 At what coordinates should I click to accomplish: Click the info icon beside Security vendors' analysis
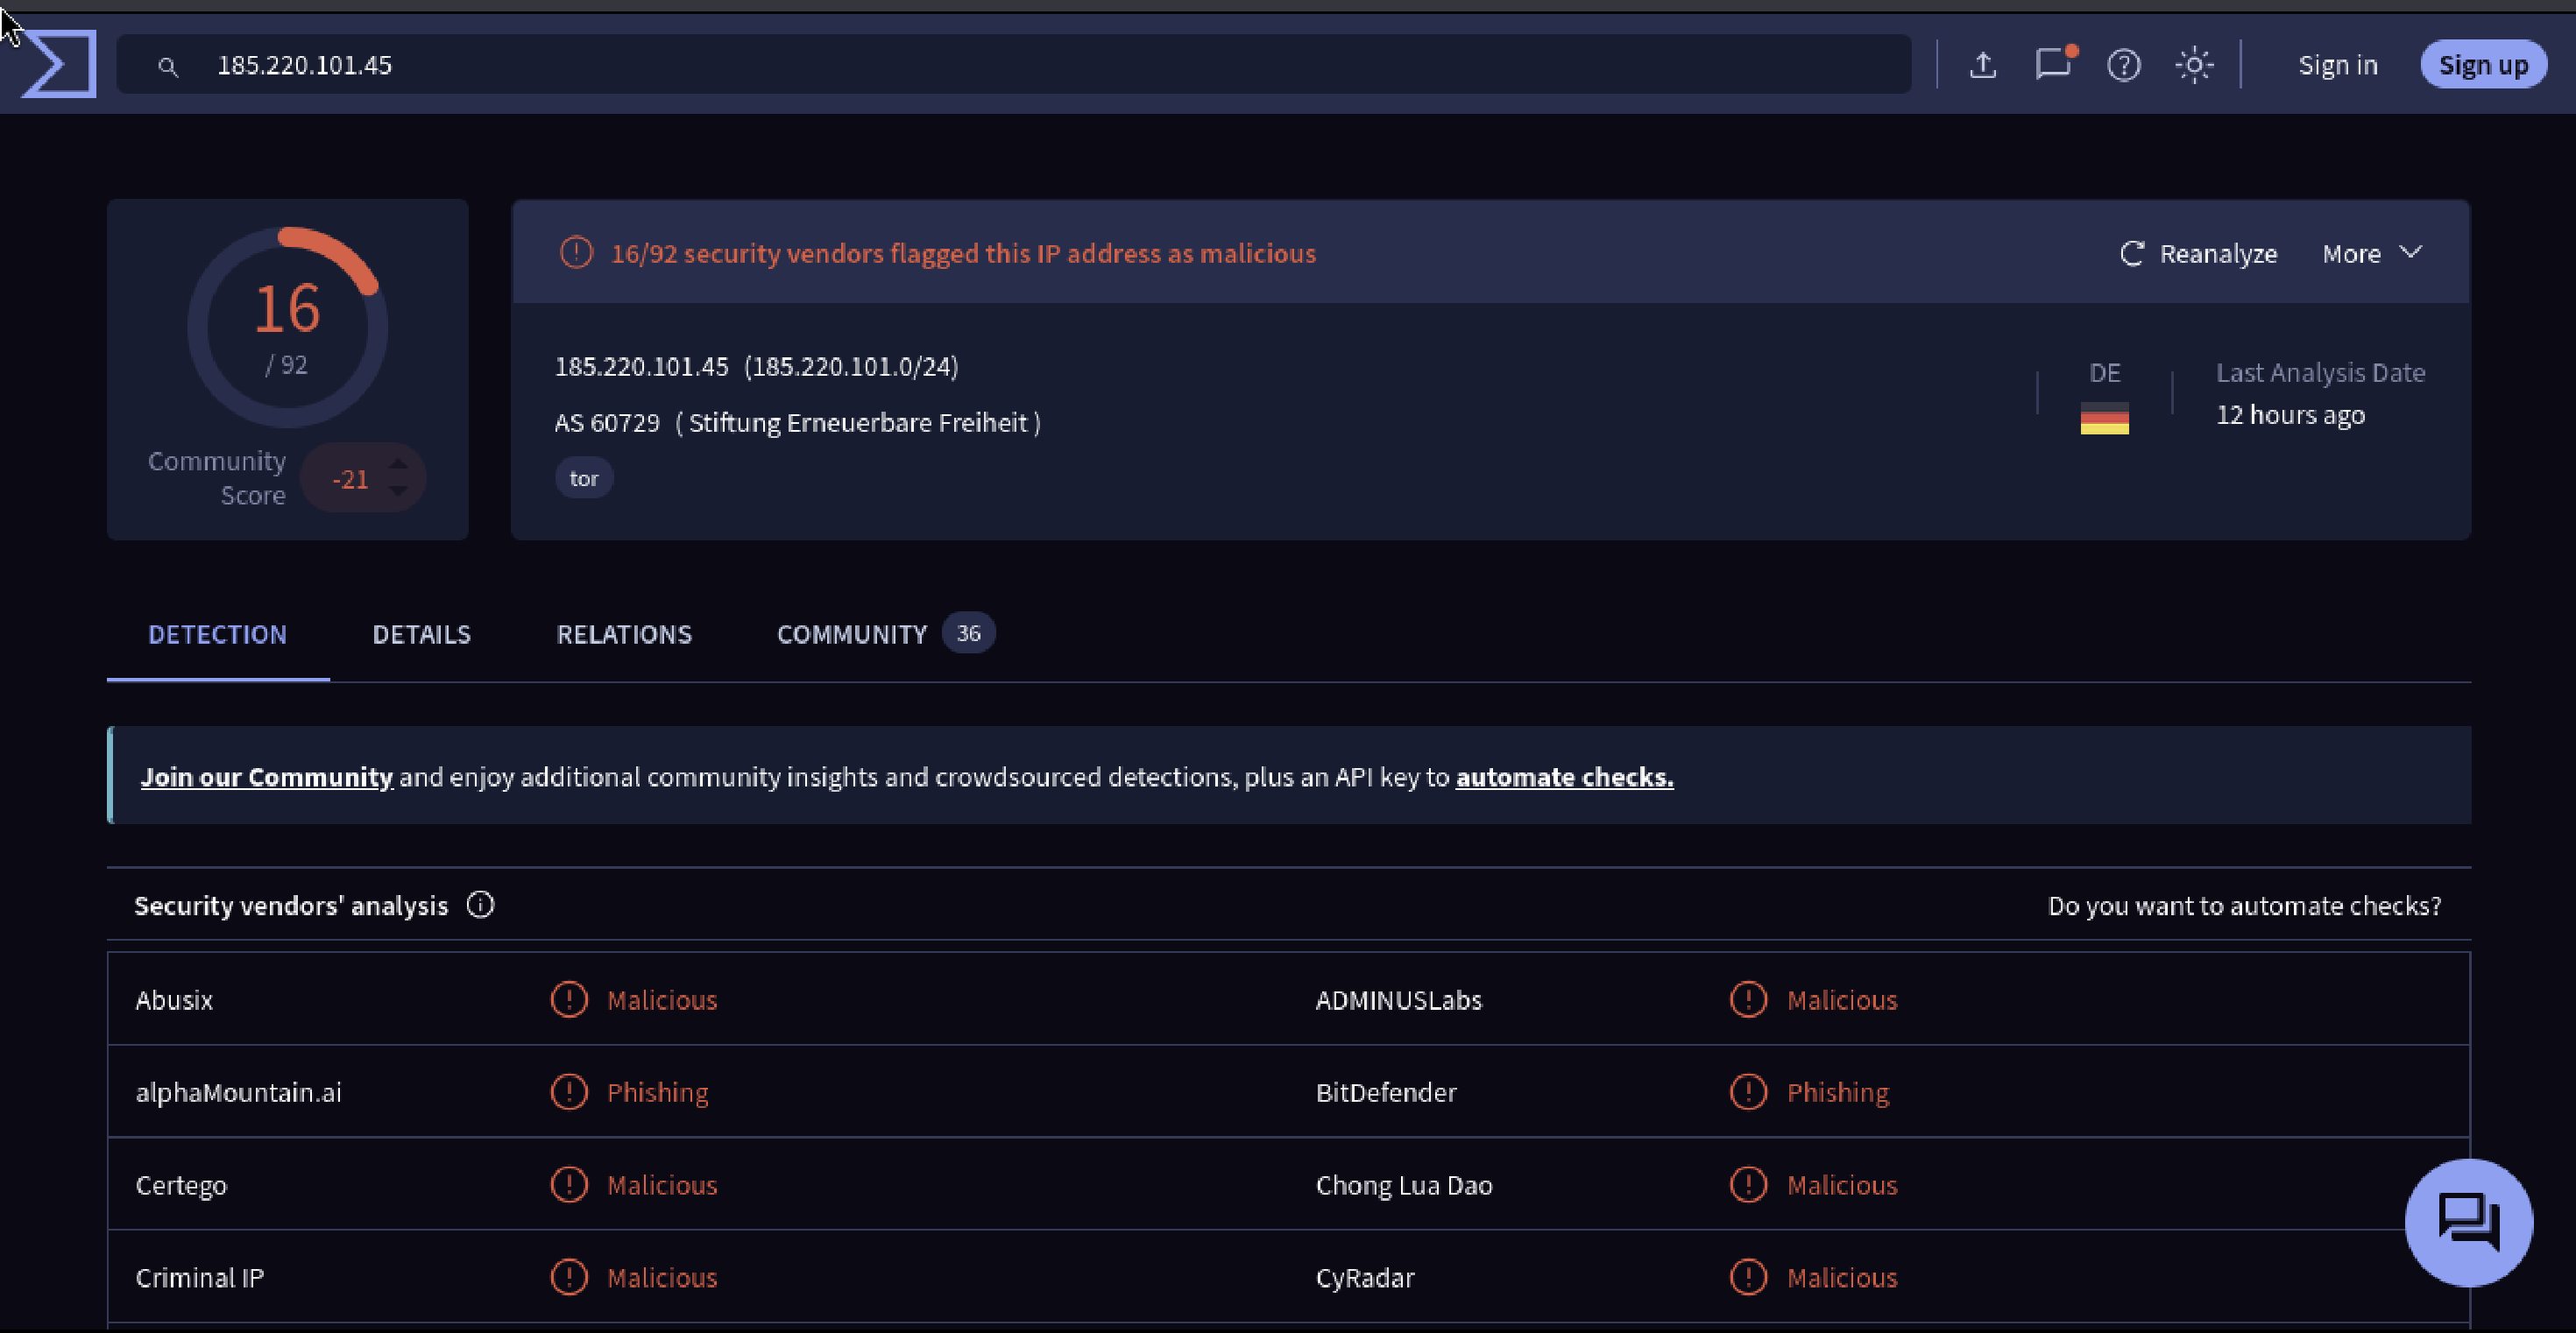(x=480, y=906)
